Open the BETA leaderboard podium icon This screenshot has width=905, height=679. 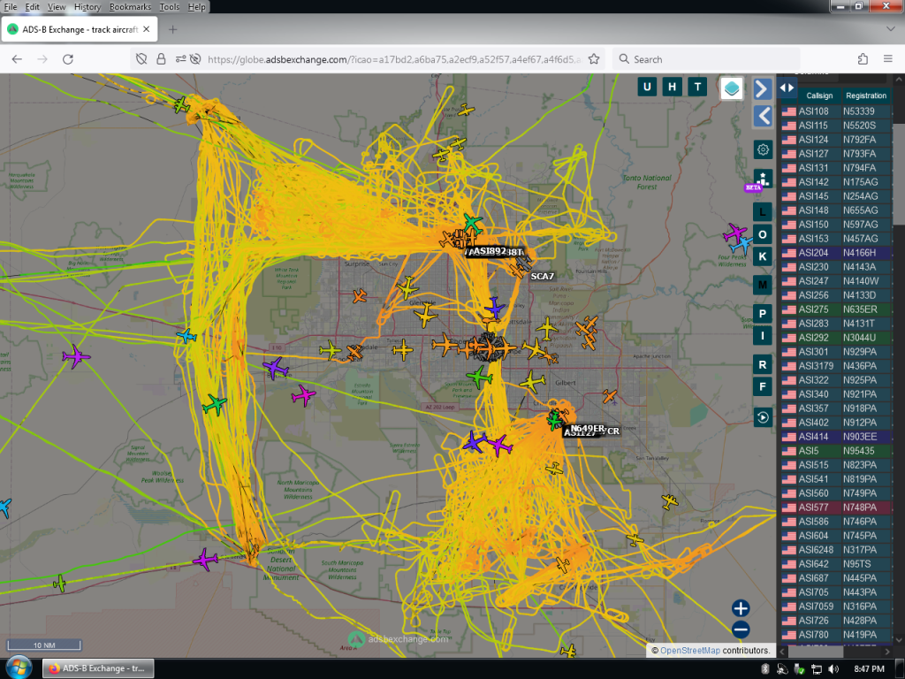[x=763, y=179]
